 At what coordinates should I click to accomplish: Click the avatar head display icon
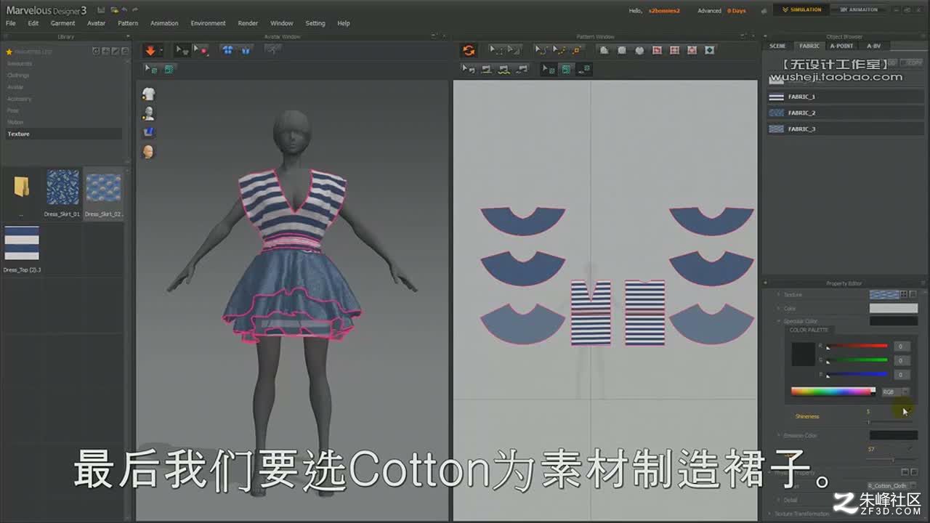(x=148, y=152)
